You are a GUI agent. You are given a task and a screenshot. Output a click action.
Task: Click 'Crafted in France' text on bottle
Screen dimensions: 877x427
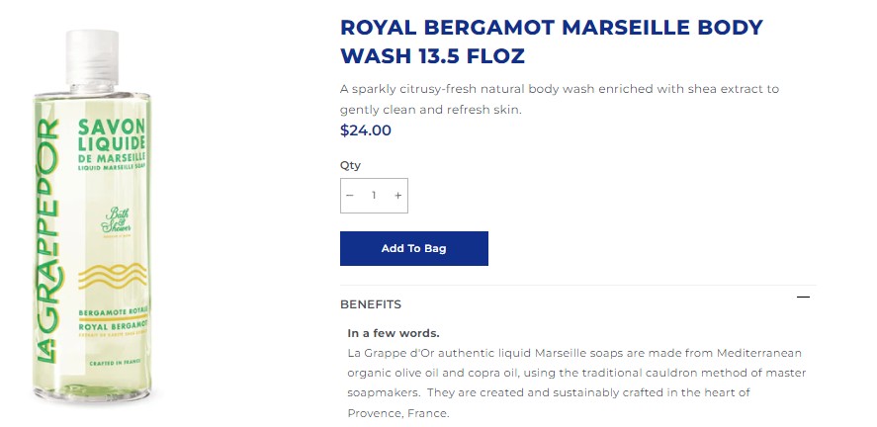[113, 364]
